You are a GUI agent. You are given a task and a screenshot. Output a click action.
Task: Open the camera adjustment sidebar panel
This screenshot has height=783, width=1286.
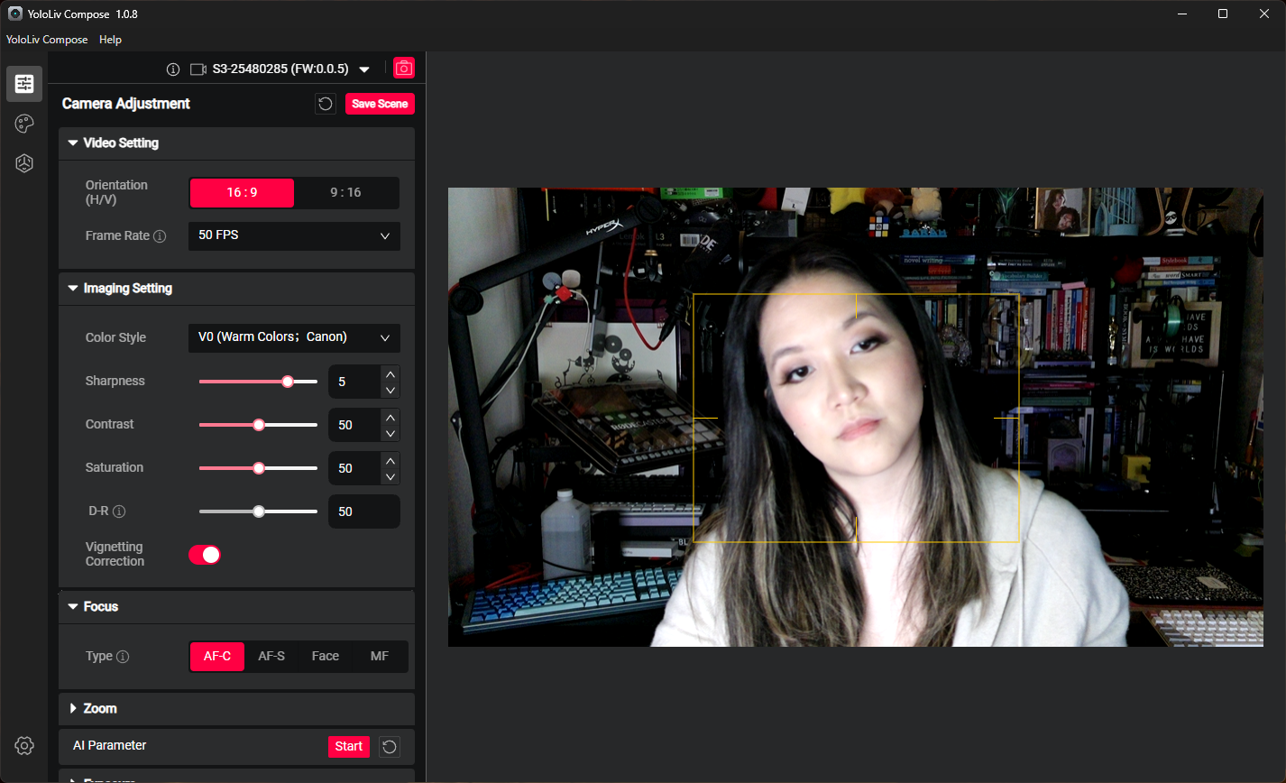(x=24, y=84)
